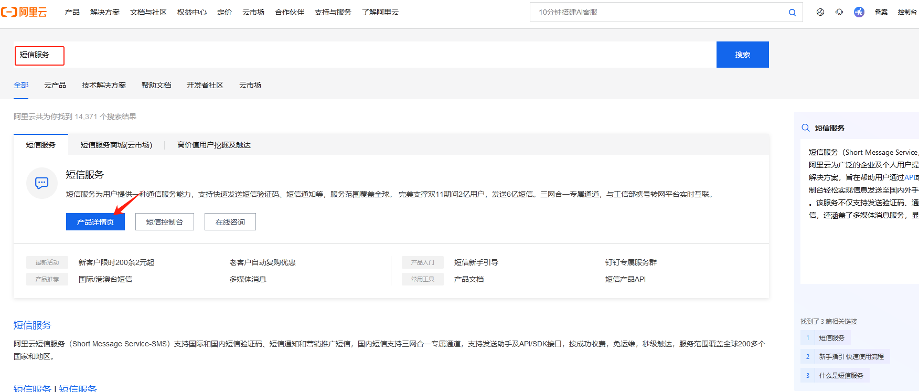919x392 pixels.
Task: Click the magnifier icon in top search box
Action: (x=792, y=12)
